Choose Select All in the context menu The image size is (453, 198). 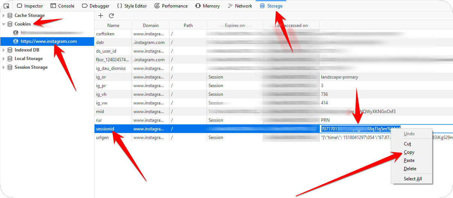click(412, 179)
